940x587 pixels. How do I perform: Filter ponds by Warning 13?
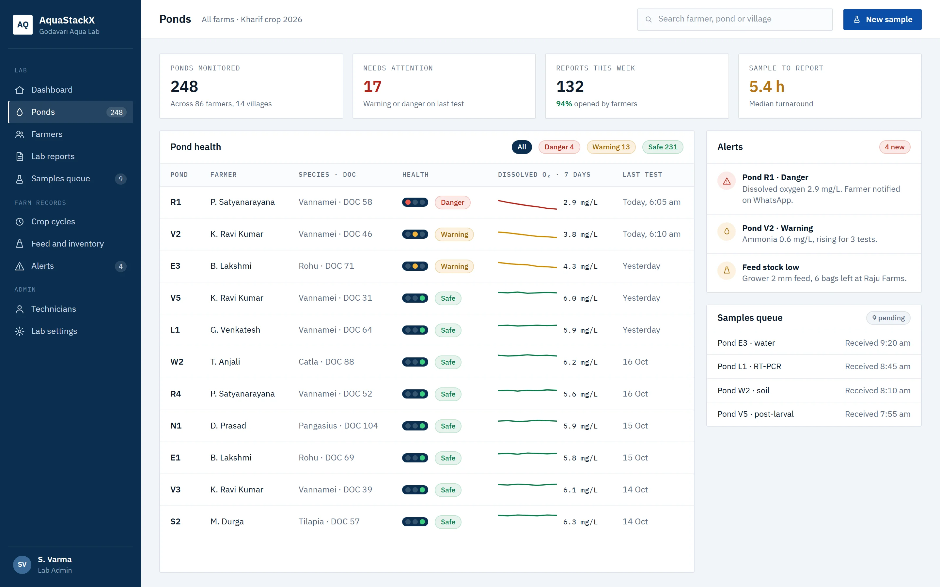[611, 147]
